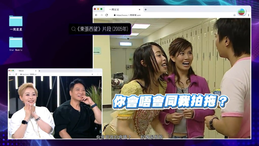Click the TVB profile logo in browser toolbar

click(x=242, y=12)
